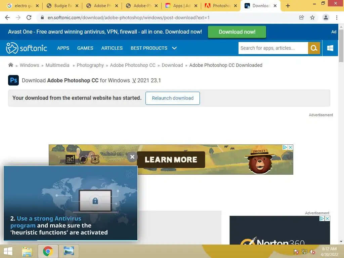Open the ARTICLES menu
Image resolution: width=344 pixels, height=258 pixels.
(x=112, y=48)
